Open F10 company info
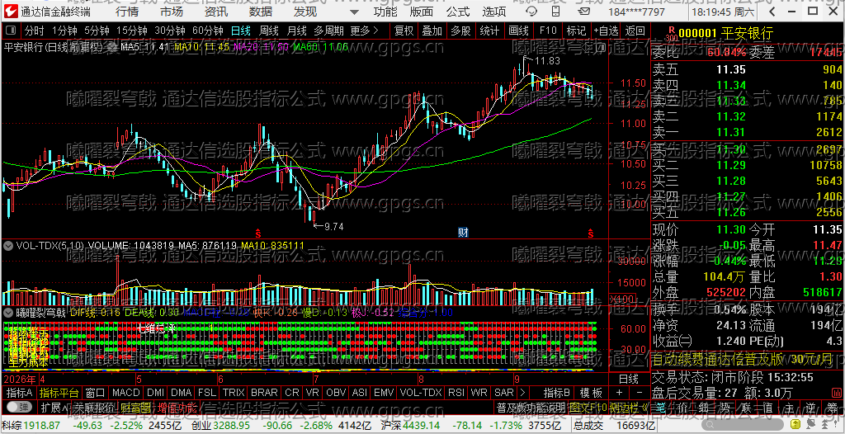 pos(548,31)
